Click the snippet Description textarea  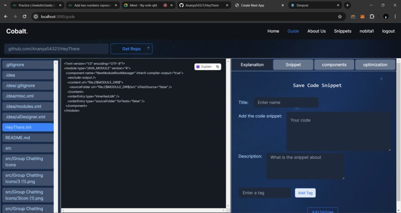(x=305, y=166)
